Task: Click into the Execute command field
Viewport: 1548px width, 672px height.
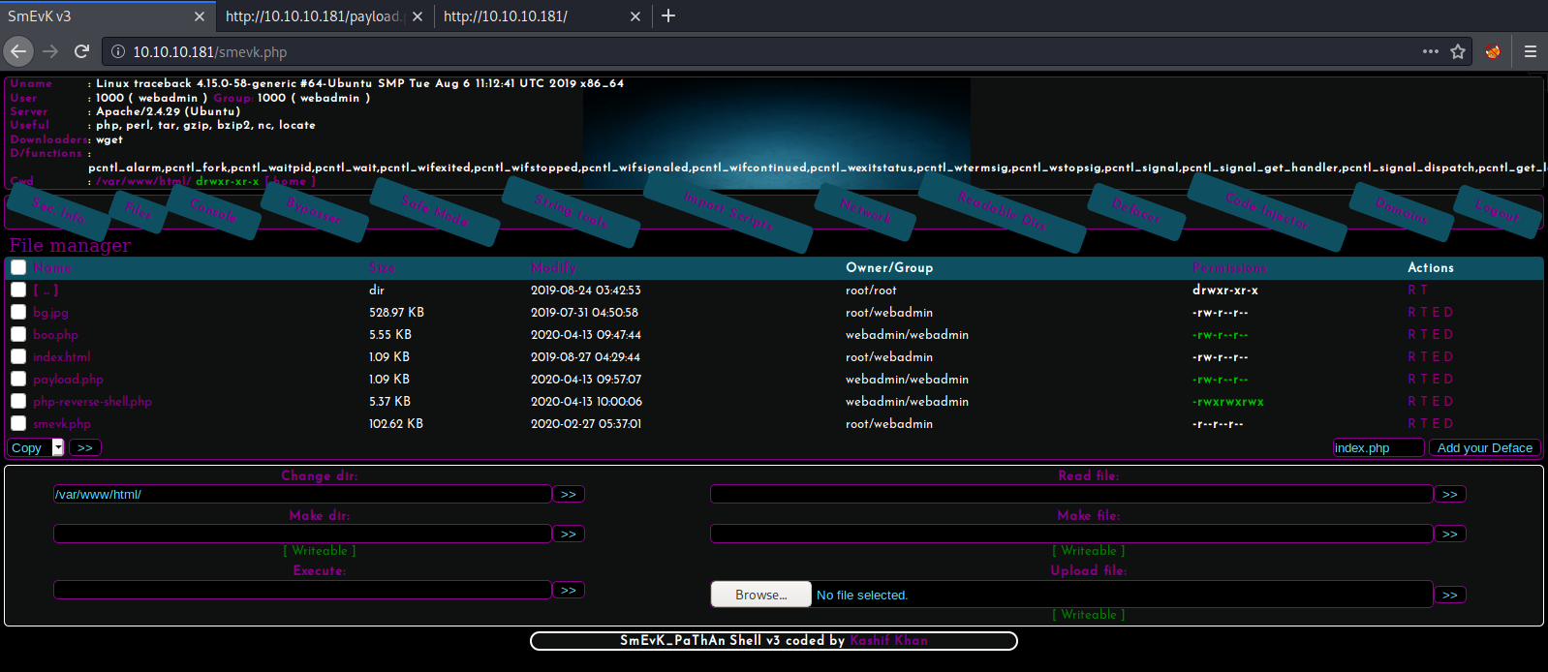Action: point(302,590)
